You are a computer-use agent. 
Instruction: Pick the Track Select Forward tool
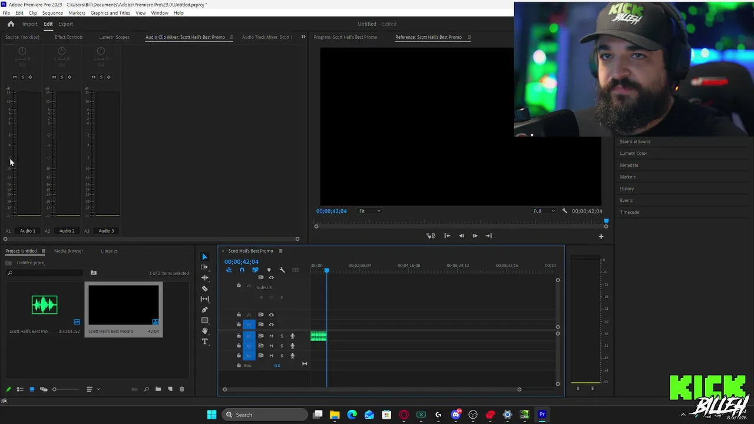(x=204, y=267)
